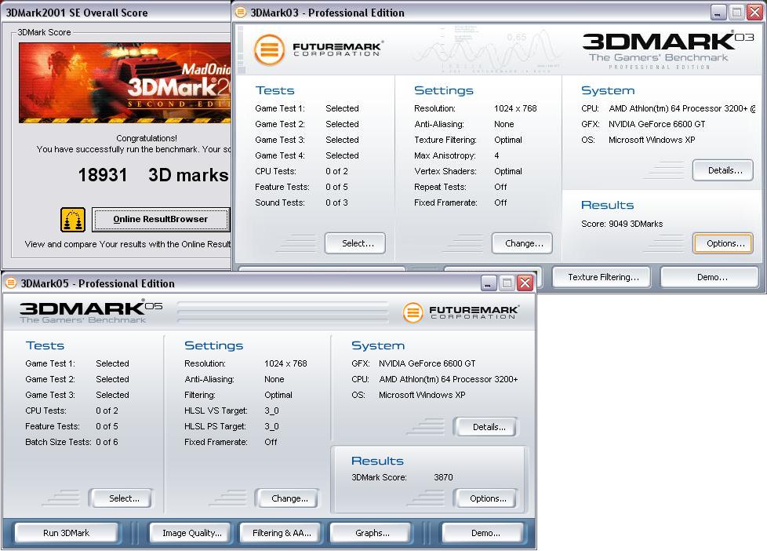Click 'AMD Athlon(tm) 64 Processor 3200+' in 3DMark05

[x=448, y=379]
